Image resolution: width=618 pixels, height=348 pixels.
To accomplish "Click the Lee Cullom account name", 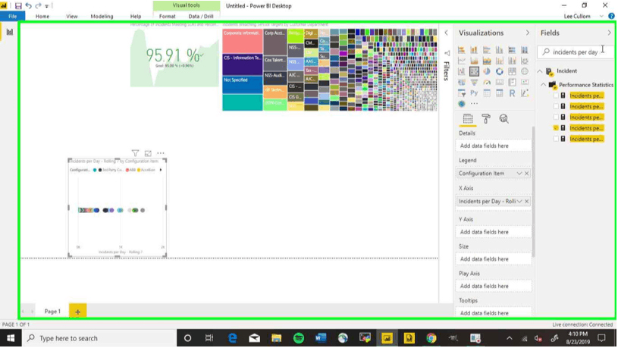I will [577, 16].
